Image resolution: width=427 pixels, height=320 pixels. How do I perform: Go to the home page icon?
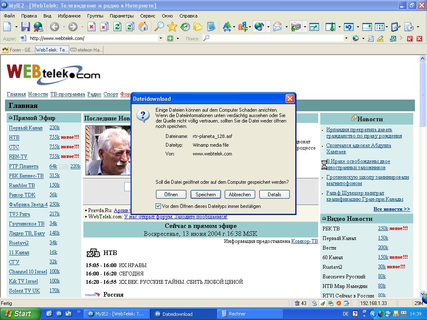pyautogui.click(x=143, y=27)
